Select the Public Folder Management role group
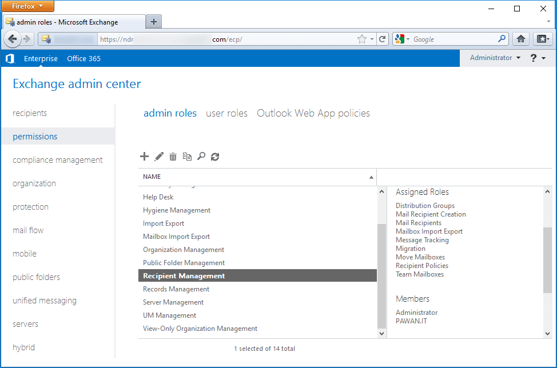The image size is (557, 368). point(257,263)
